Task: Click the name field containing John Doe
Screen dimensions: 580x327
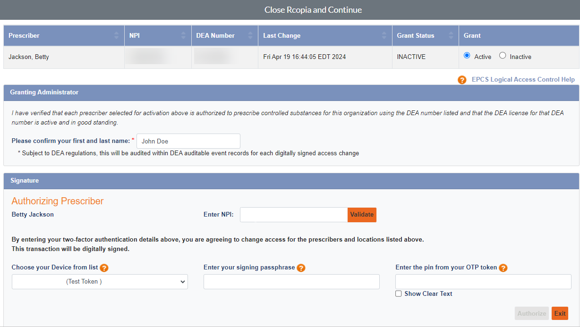Action: click(188, 141)
